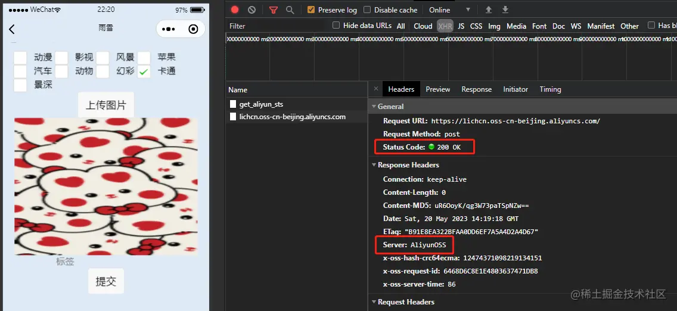
Task: Uncheck the 卡通 checkbox
Action: click(144, 71)
